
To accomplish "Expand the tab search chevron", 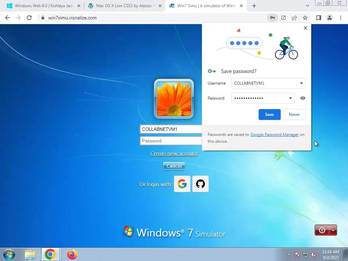I will pos(307,6).
